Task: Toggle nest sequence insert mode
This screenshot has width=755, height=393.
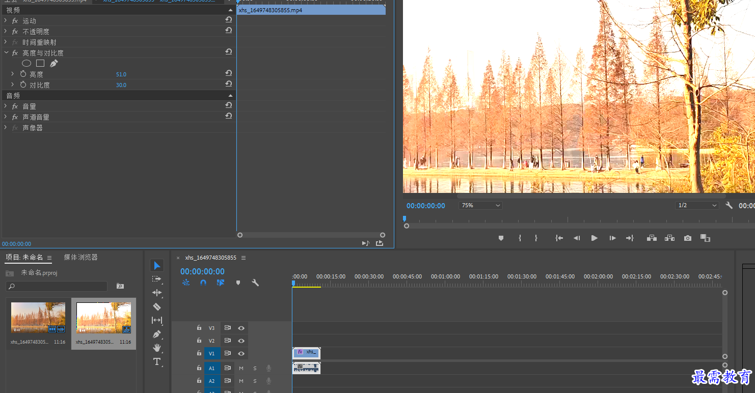Action: (186, 283)
